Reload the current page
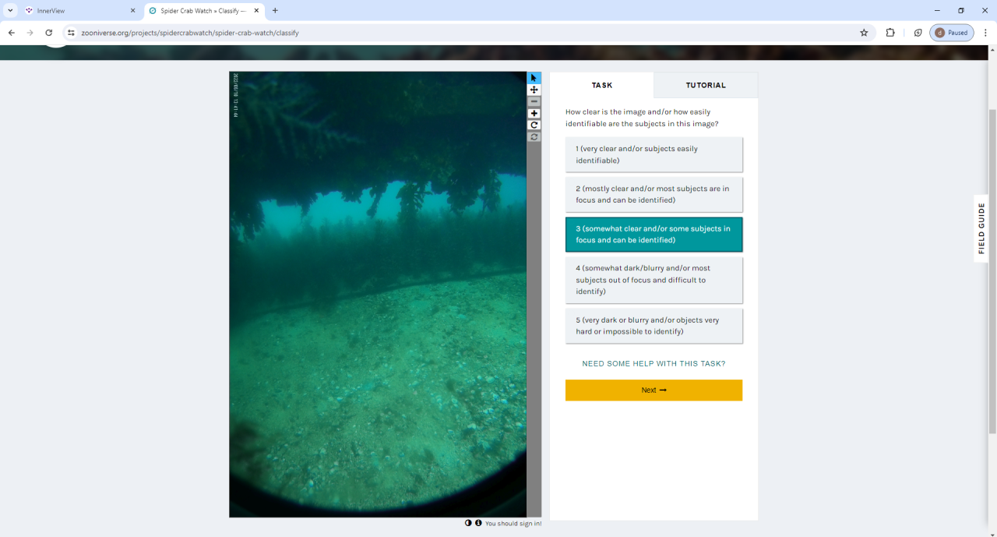This screenshot has height=537, width=997. [x=48, y=33]
